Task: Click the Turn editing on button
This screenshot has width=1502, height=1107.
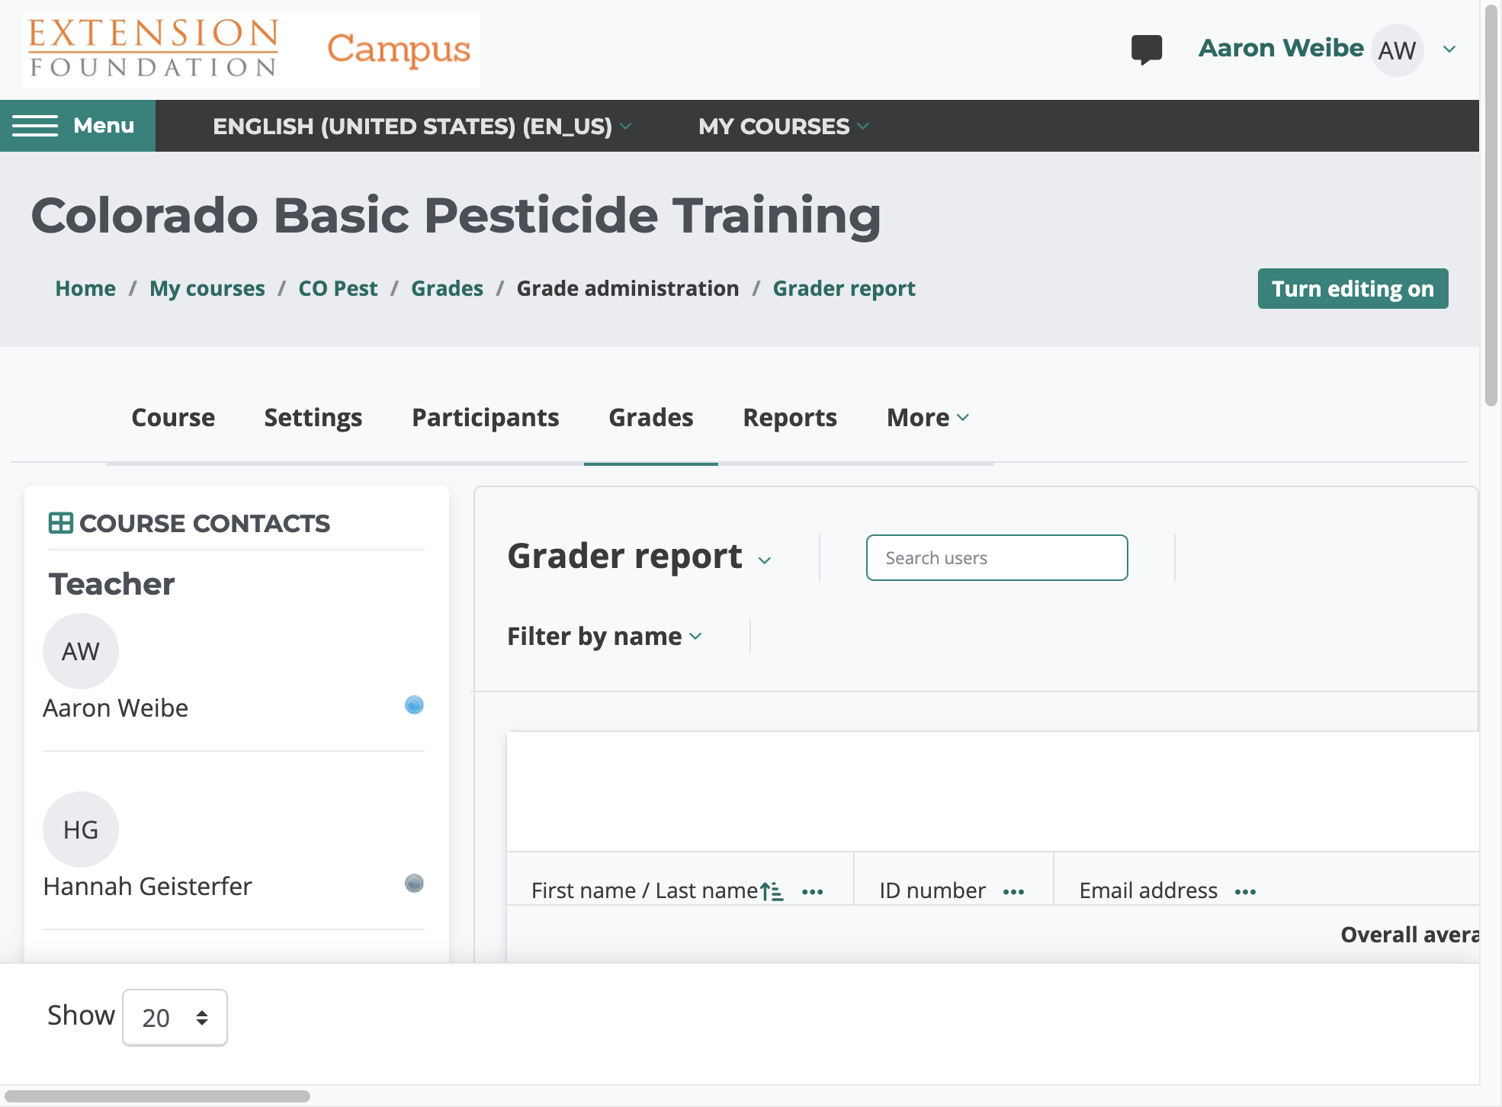Action: (x=1353, y=289)
